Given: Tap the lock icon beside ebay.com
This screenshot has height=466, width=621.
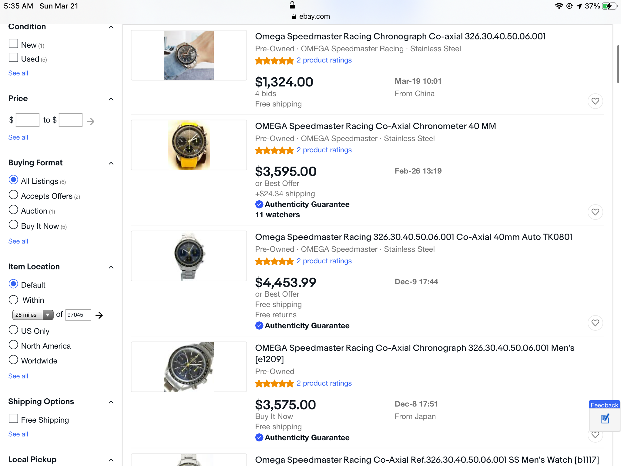Looking at the screenshot, I should point(294,16).
